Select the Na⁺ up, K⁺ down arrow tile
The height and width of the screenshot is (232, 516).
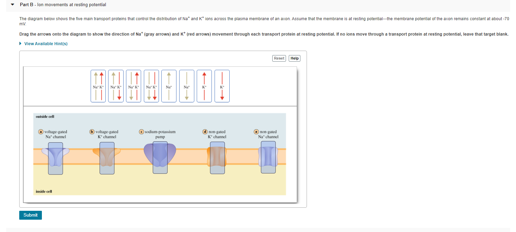point(116,86)
